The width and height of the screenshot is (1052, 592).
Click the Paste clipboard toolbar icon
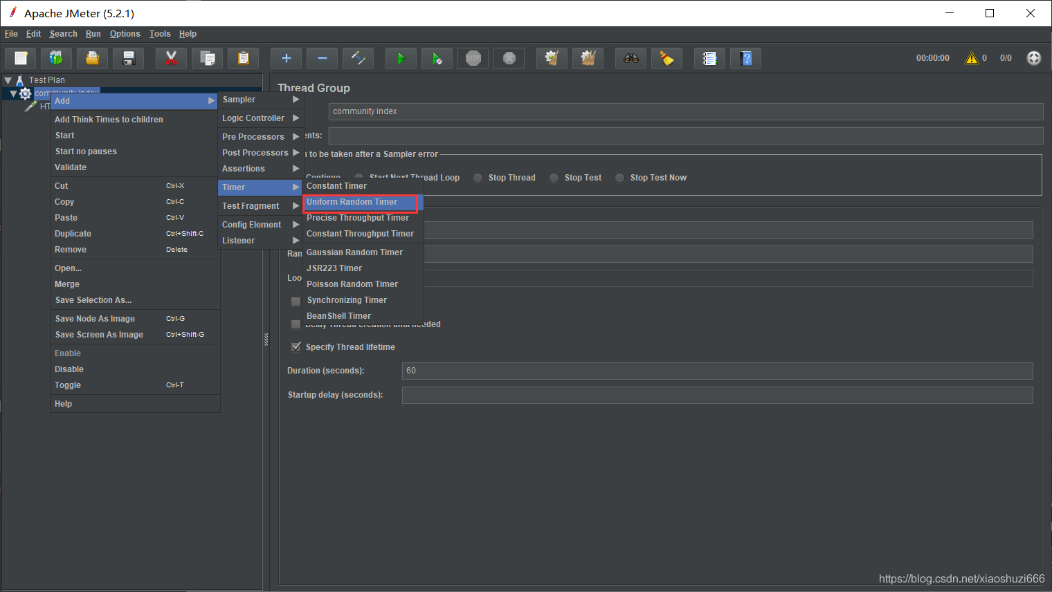(x=244, y=58)
